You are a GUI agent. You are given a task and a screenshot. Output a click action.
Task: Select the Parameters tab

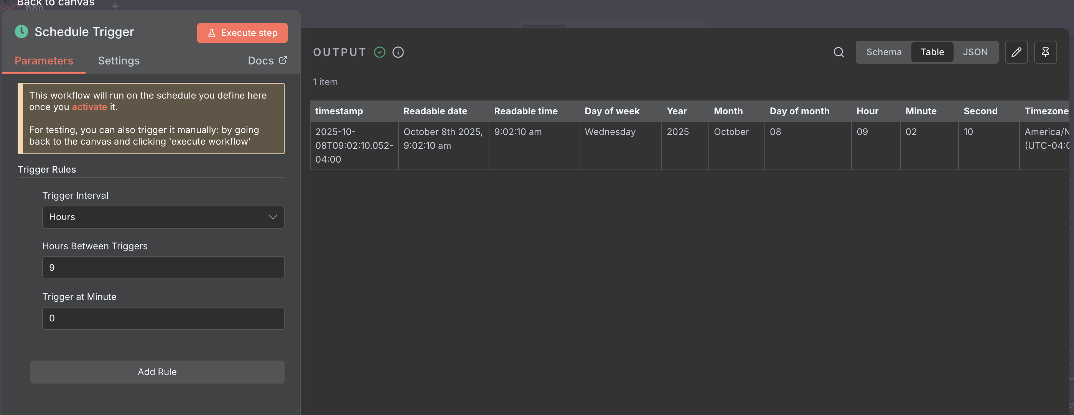tap(44, 61)
